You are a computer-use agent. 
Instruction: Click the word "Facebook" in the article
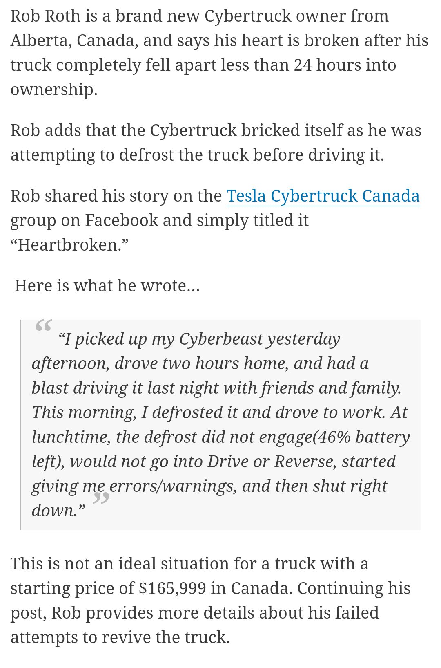(x=121, y=220)
